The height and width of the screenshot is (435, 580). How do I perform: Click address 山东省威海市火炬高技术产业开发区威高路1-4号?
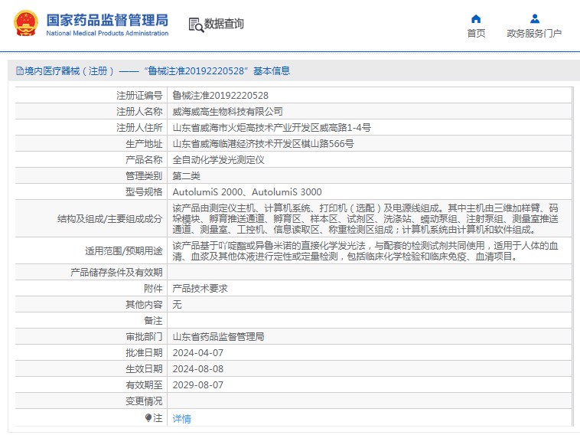pyautogui.click(x=272, y=128)
